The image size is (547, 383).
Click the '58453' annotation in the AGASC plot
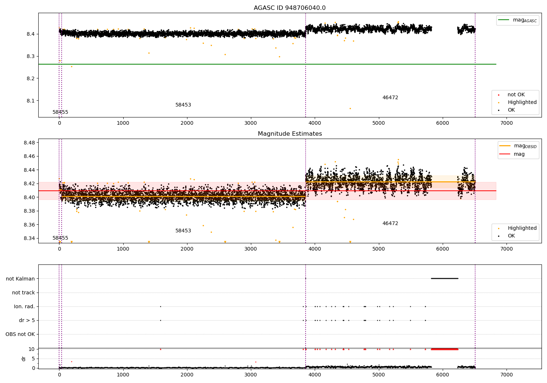click(x=183, y=105)
